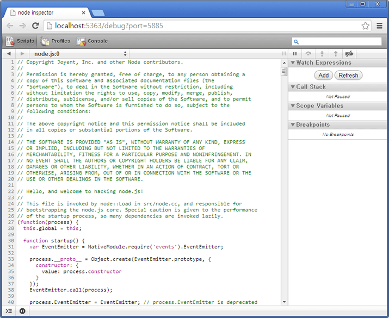Click 'No Breakpoints' text
389x318 pixels.
(x=338, y=134)
